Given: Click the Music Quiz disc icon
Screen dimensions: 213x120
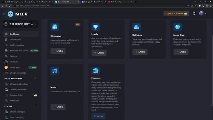Looking at the screenshot, I should (177, 27).
